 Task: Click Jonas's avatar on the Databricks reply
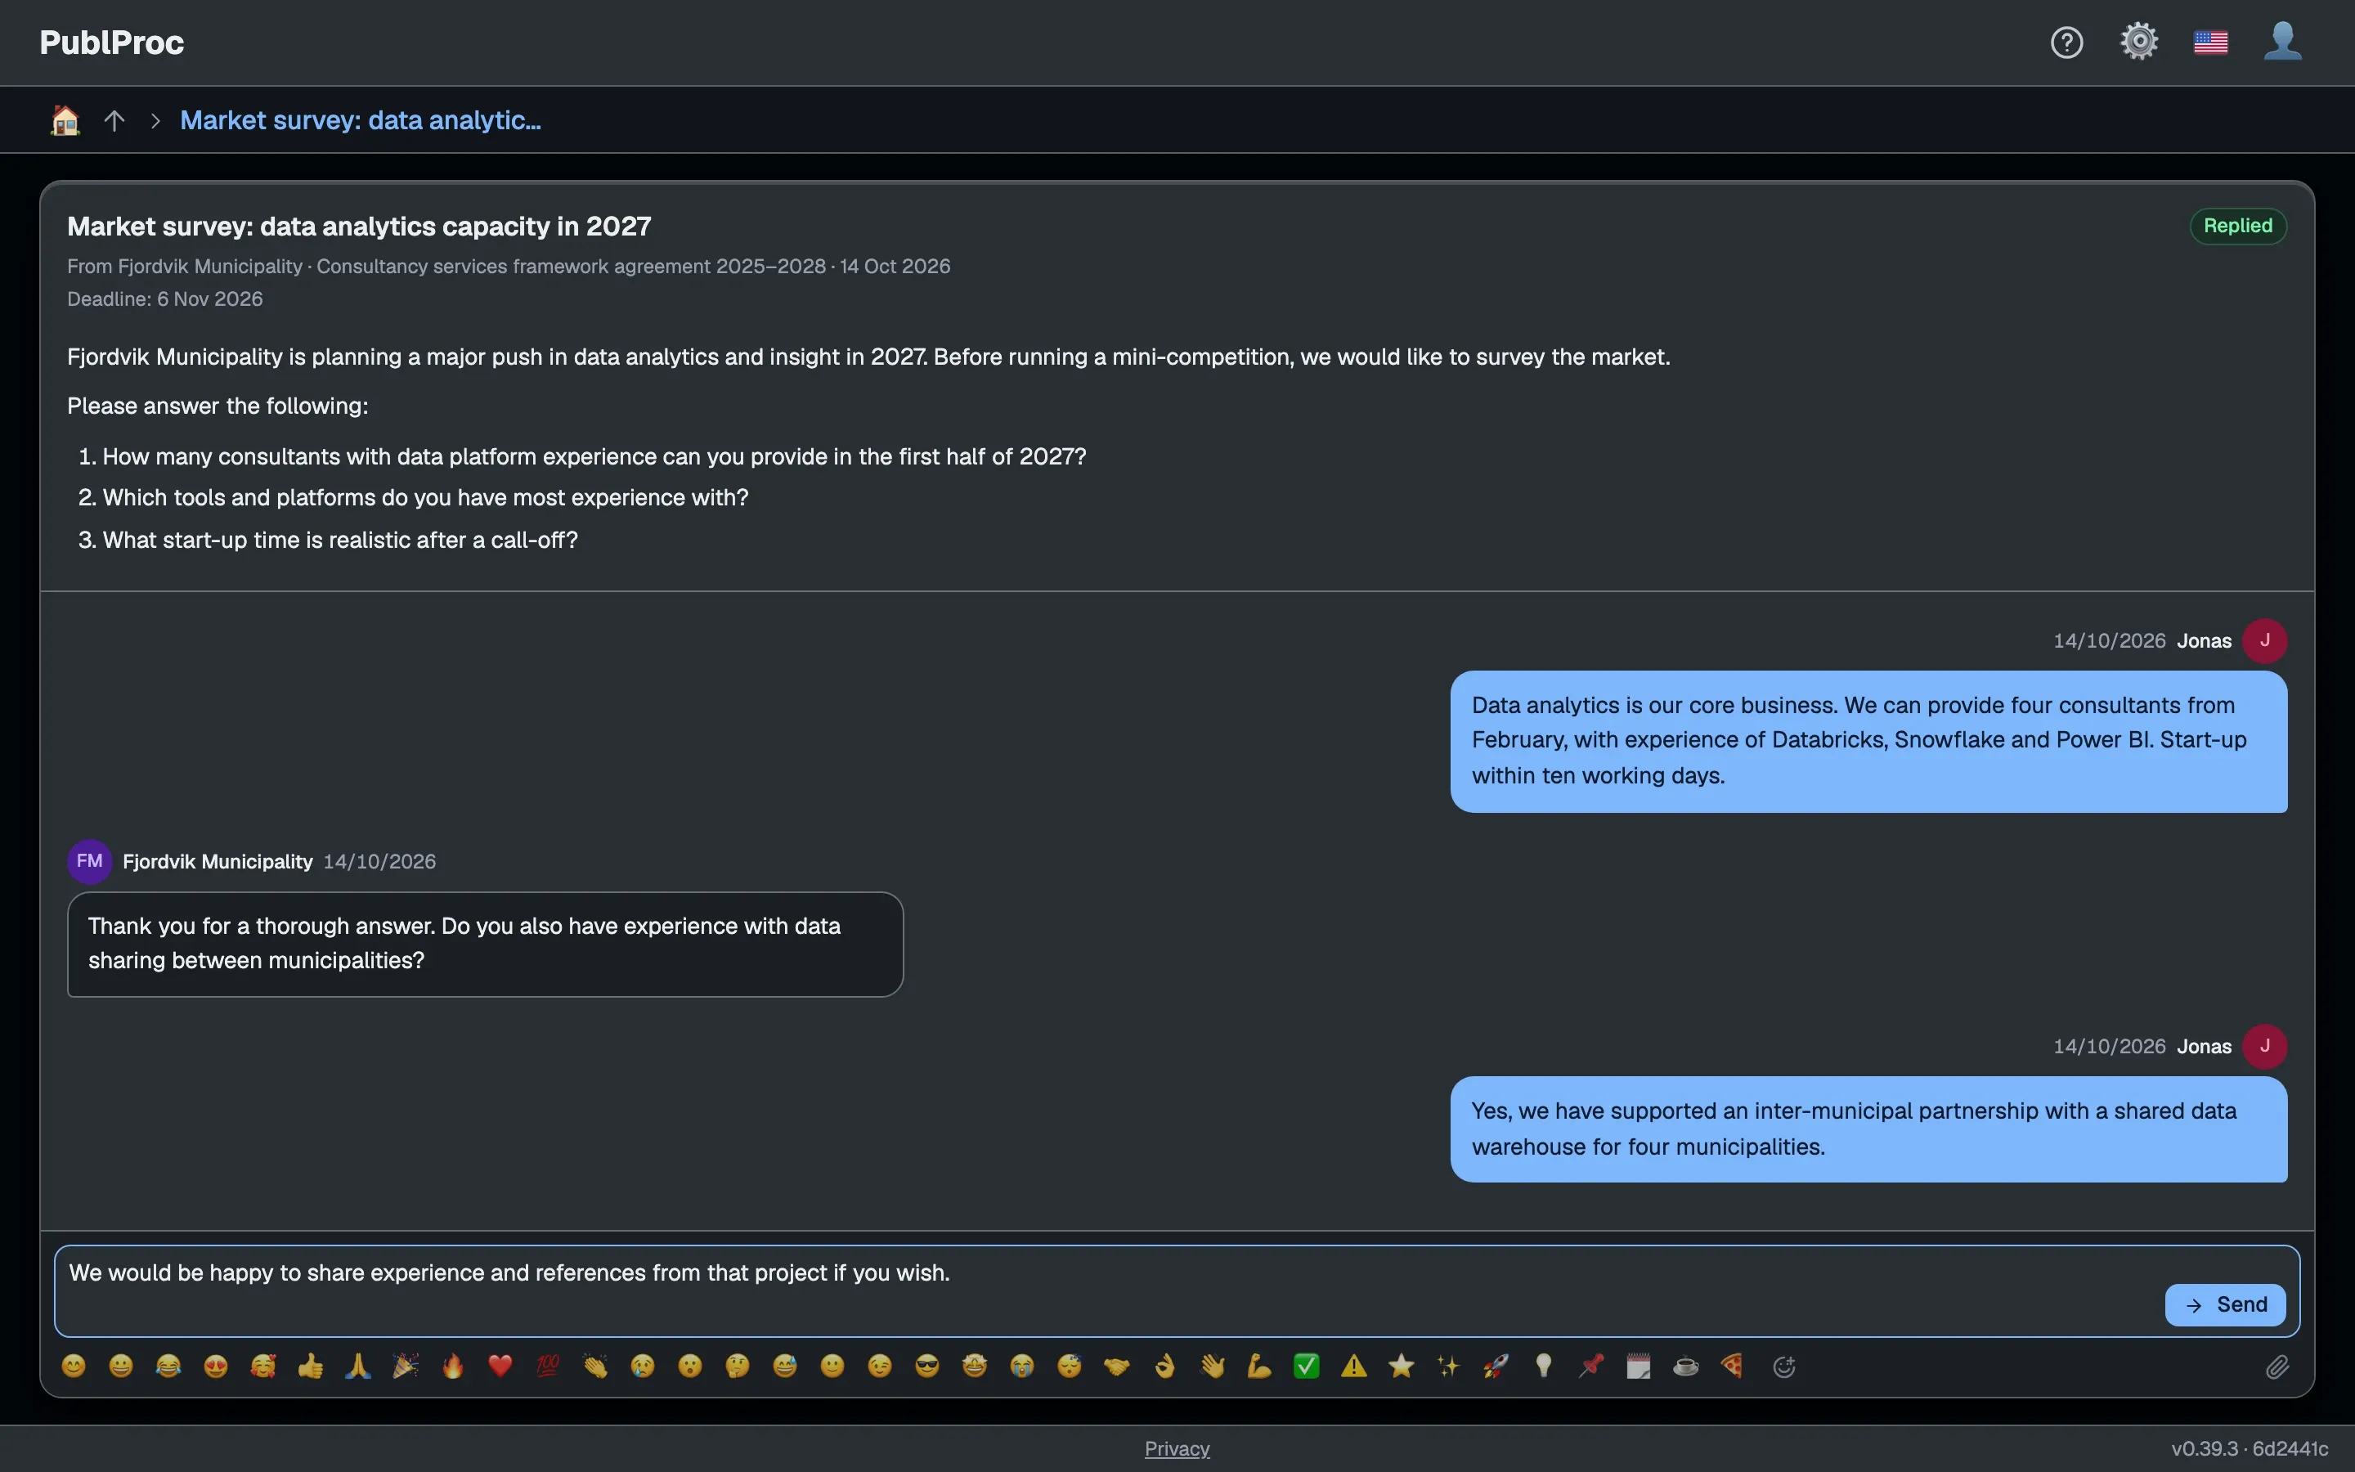(x=2264, y=640)
